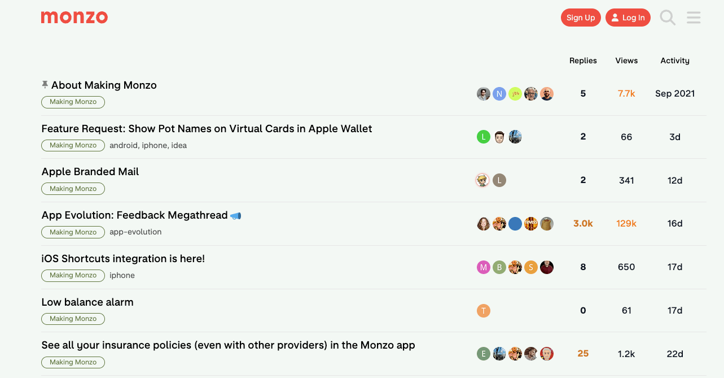Open the search magnifier icon
Image resolution: width=724 pixels, height=378 pixels.
668,18
